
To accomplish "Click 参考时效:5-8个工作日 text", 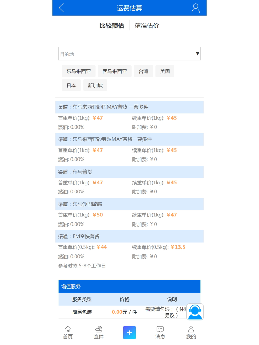I will [x=82, y=266].
